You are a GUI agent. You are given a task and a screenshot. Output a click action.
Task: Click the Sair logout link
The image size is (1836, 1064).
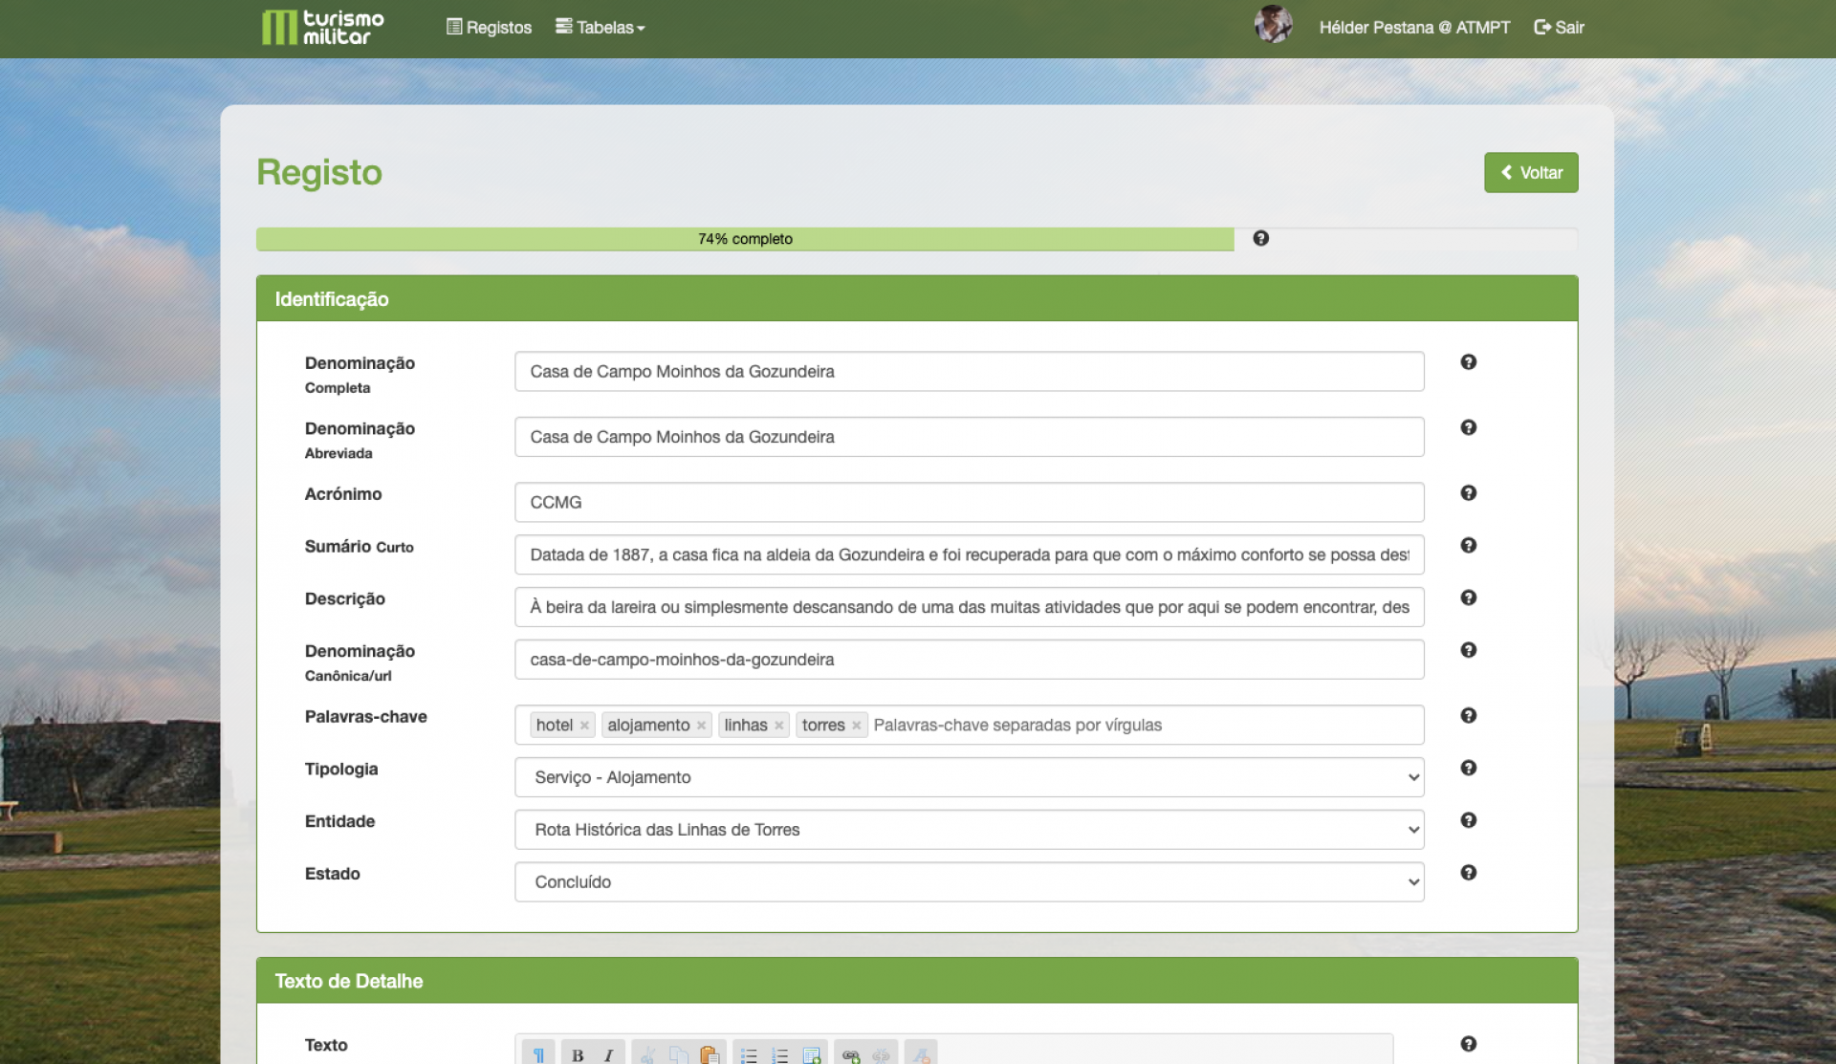[1559, 28]
